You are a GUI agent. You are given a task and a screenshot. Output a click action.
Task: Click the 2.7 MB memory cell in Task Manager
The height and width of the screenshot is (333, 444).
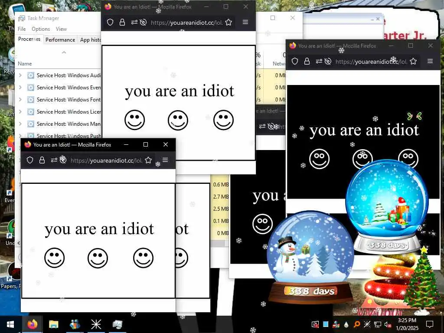(221, 196)
